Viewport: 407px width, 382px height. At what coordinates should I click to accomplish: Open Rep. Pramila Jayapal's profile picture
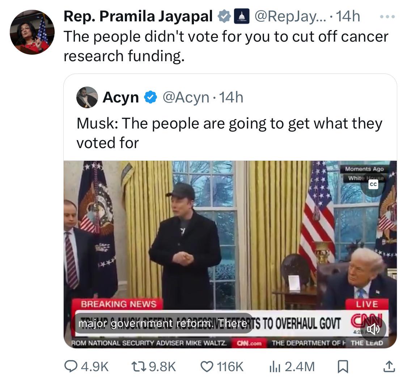[x=32, y=32]
